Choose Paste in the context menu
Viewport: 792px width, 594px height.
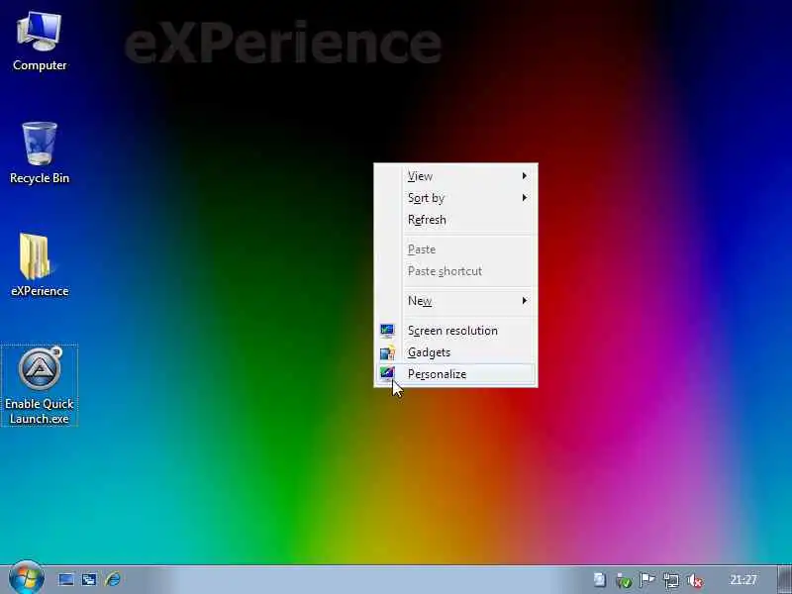(x=455, y=249)
